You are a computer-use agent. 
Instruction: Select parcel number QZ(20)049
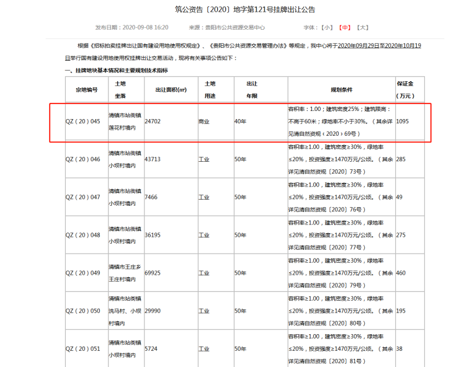83,273
